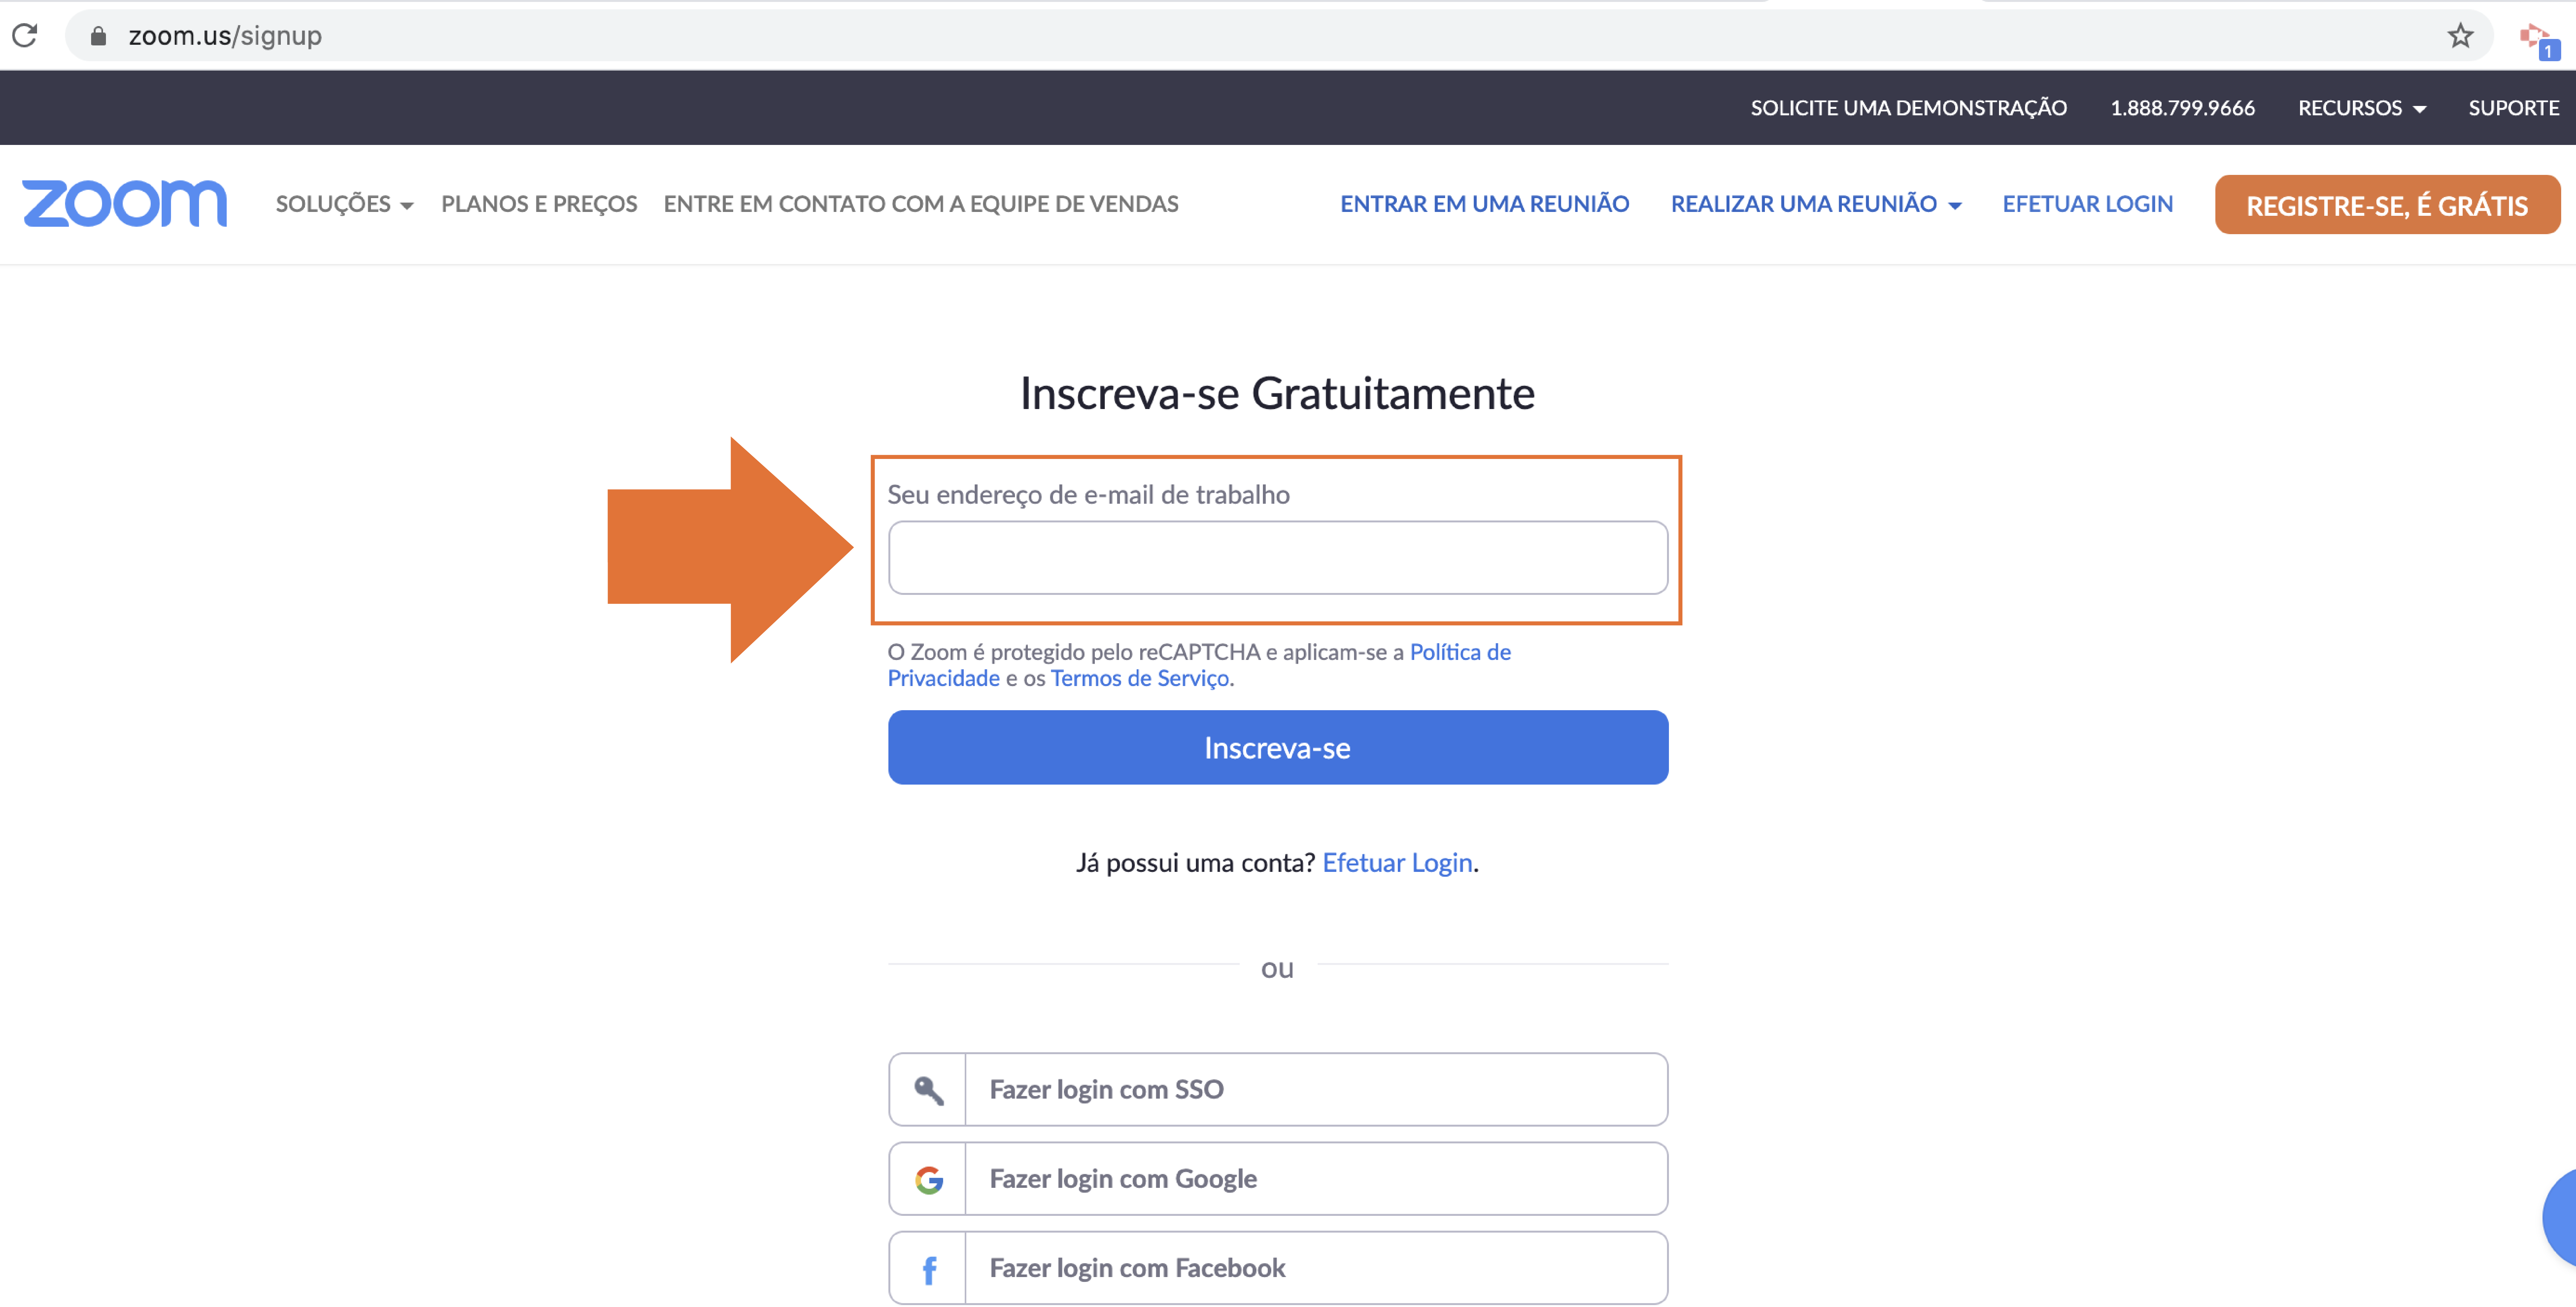The height and width of the screenshot is (1307, 2576).
Task: Open Entre em contato com a equipe de vendas
Action: coord(921,204)
